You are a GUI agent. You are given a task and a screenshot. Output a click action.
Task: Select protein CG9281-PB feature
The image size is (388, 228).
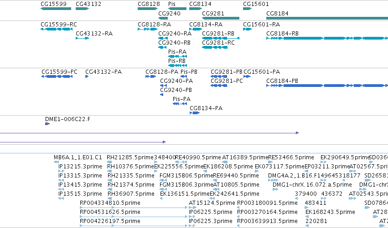219,76
